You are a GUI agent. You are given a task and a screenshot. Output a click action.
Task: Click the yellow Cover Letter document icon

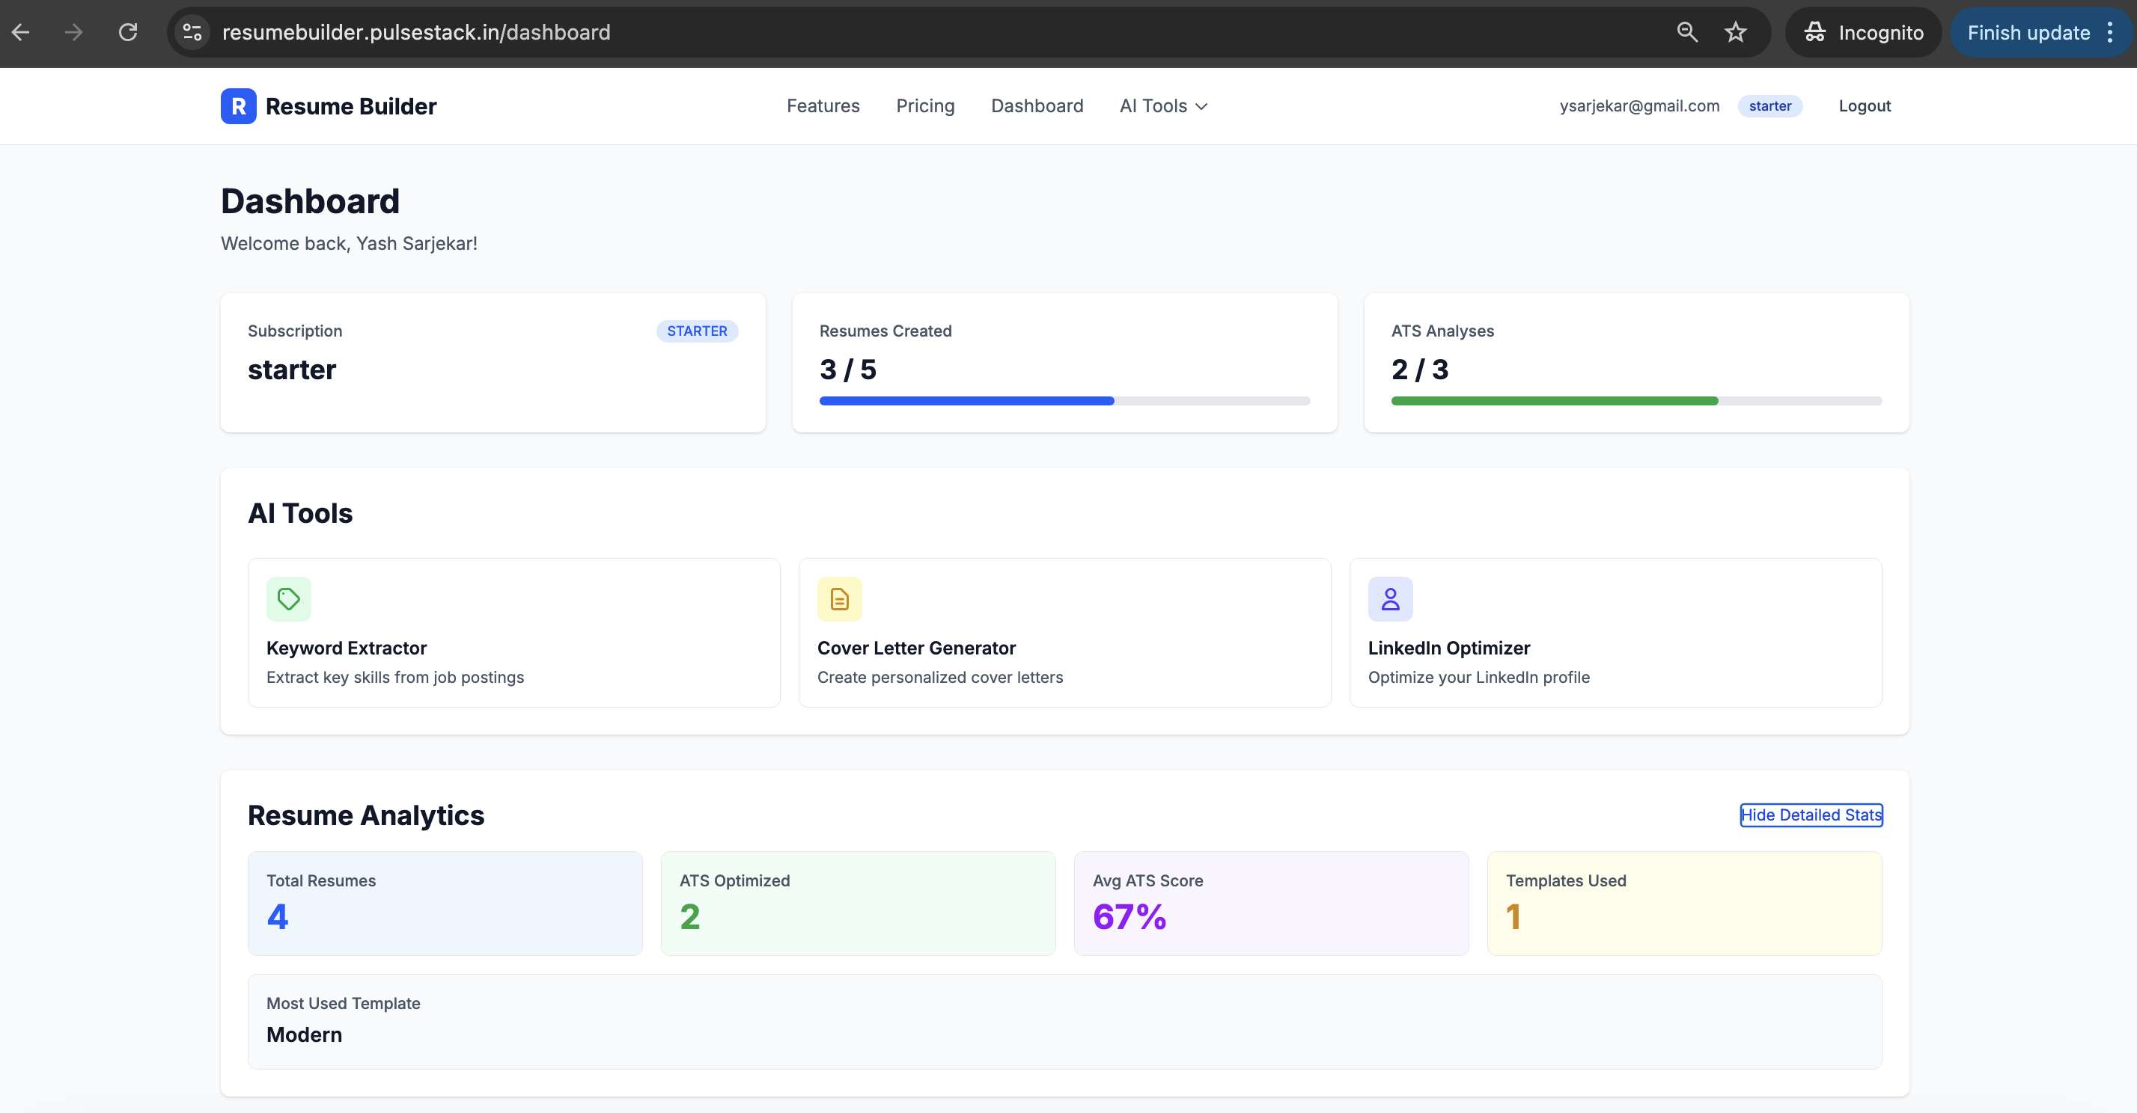[x=838, y=598]
